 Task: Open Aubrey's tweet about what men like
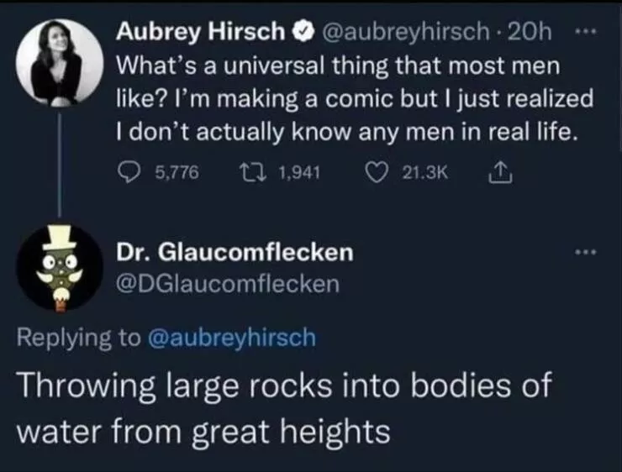(353, 97)
